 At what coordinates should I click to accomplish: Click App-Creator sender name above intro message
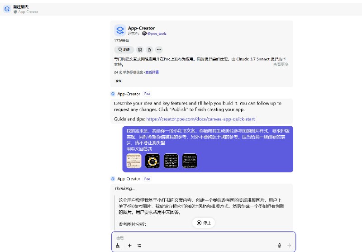pos(129,94)
